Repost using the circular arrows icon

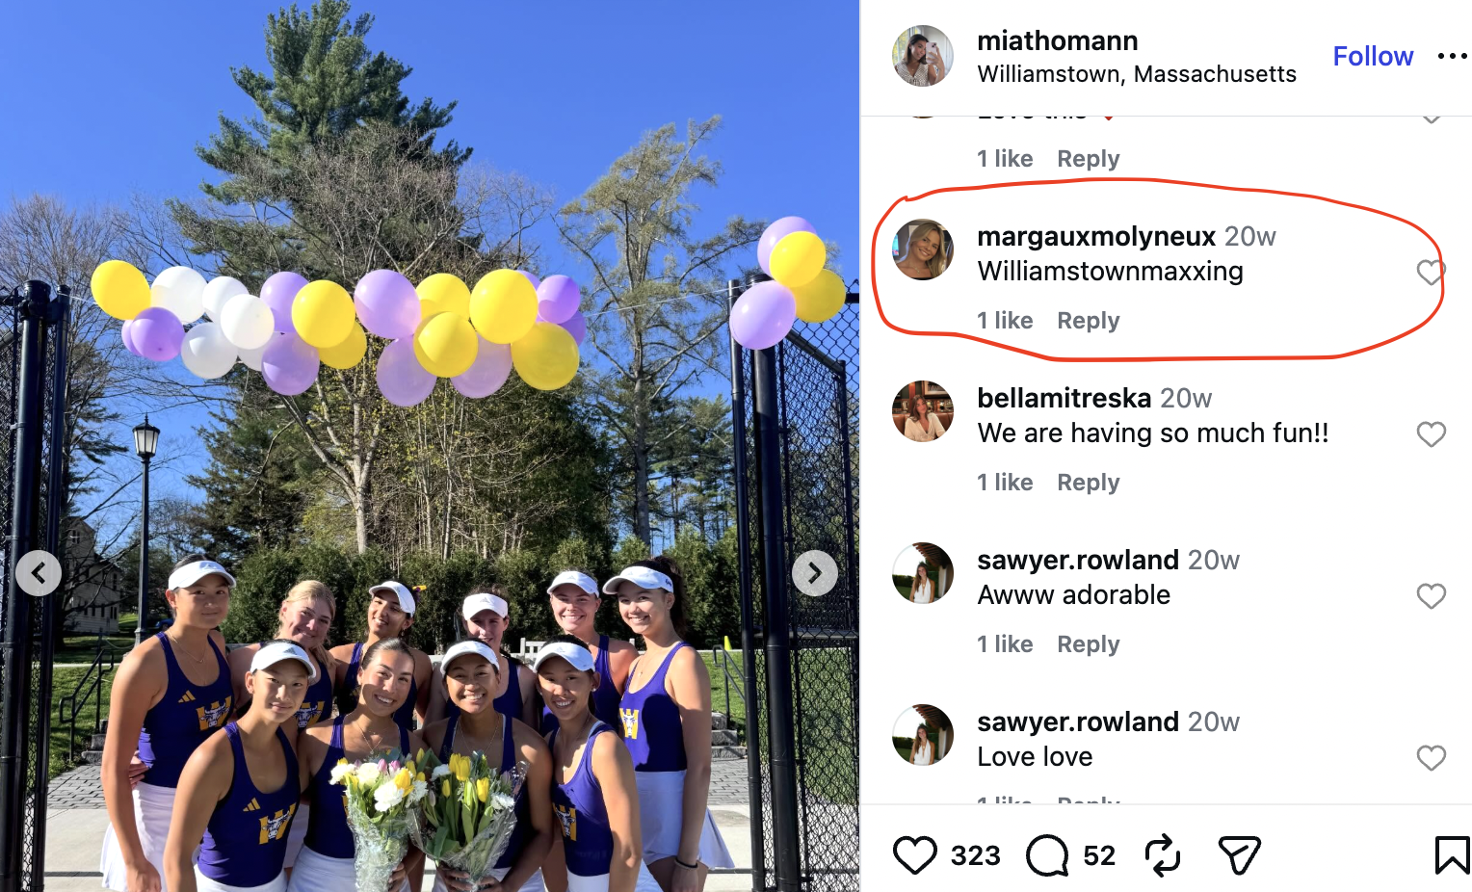pos(1163,855)
